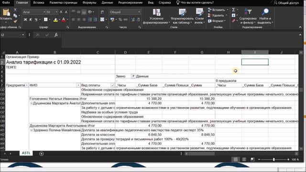
Task: Switch to the Формулы tab
Action: 89,2
